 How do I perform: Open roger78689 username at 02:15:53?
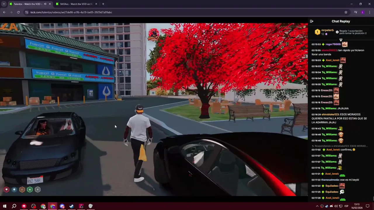click(x=333, y=44)
